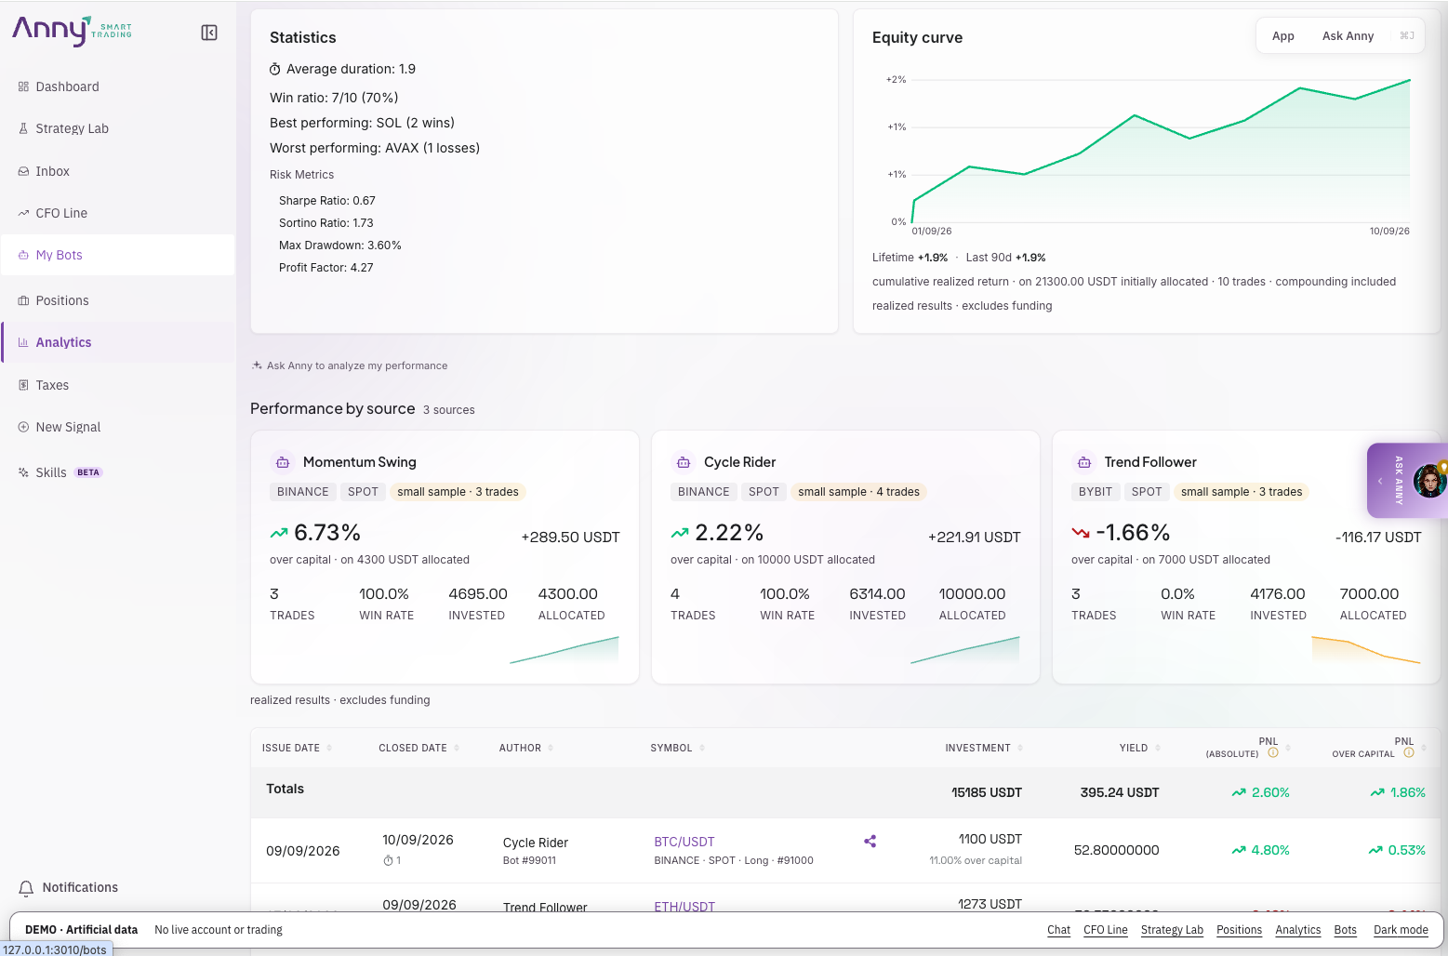Sort the table by Symbol column
1448x956 pixels.
[x=677, y=748]
